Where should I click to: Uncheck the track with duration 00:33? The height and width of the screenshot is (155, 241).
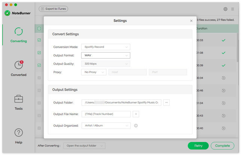pyautogui.click(x=39, y=40)
